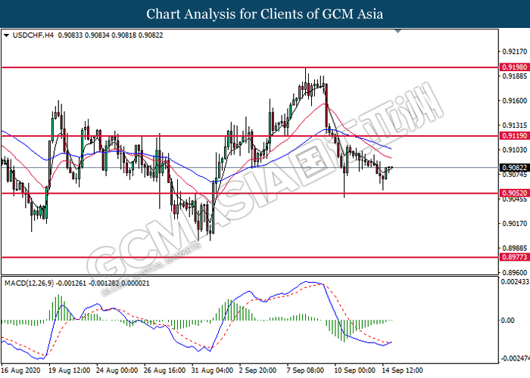This screenshot has width=530, height=378.
Task: Click the 0.89600 price axis value
Action: (x=514, y=273)
